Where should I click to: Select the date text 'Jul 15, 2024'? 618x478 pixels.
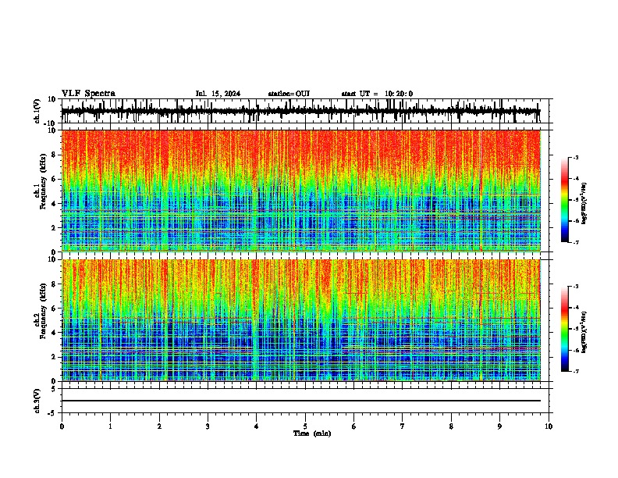coord(218,94)
